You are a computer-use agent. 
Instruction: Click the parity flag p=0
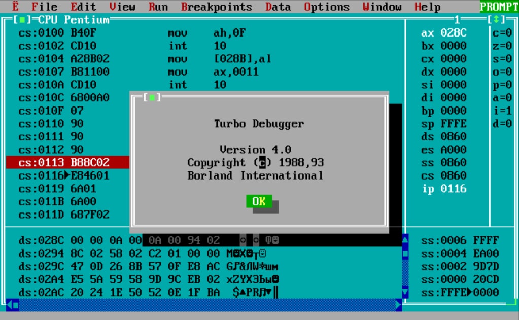502,85
